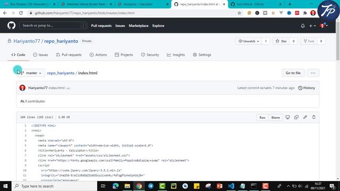The height and width of the screenshot is (191, 340).
Task: Open Visual Studio Code from taskbar
Action: (231, 186)
